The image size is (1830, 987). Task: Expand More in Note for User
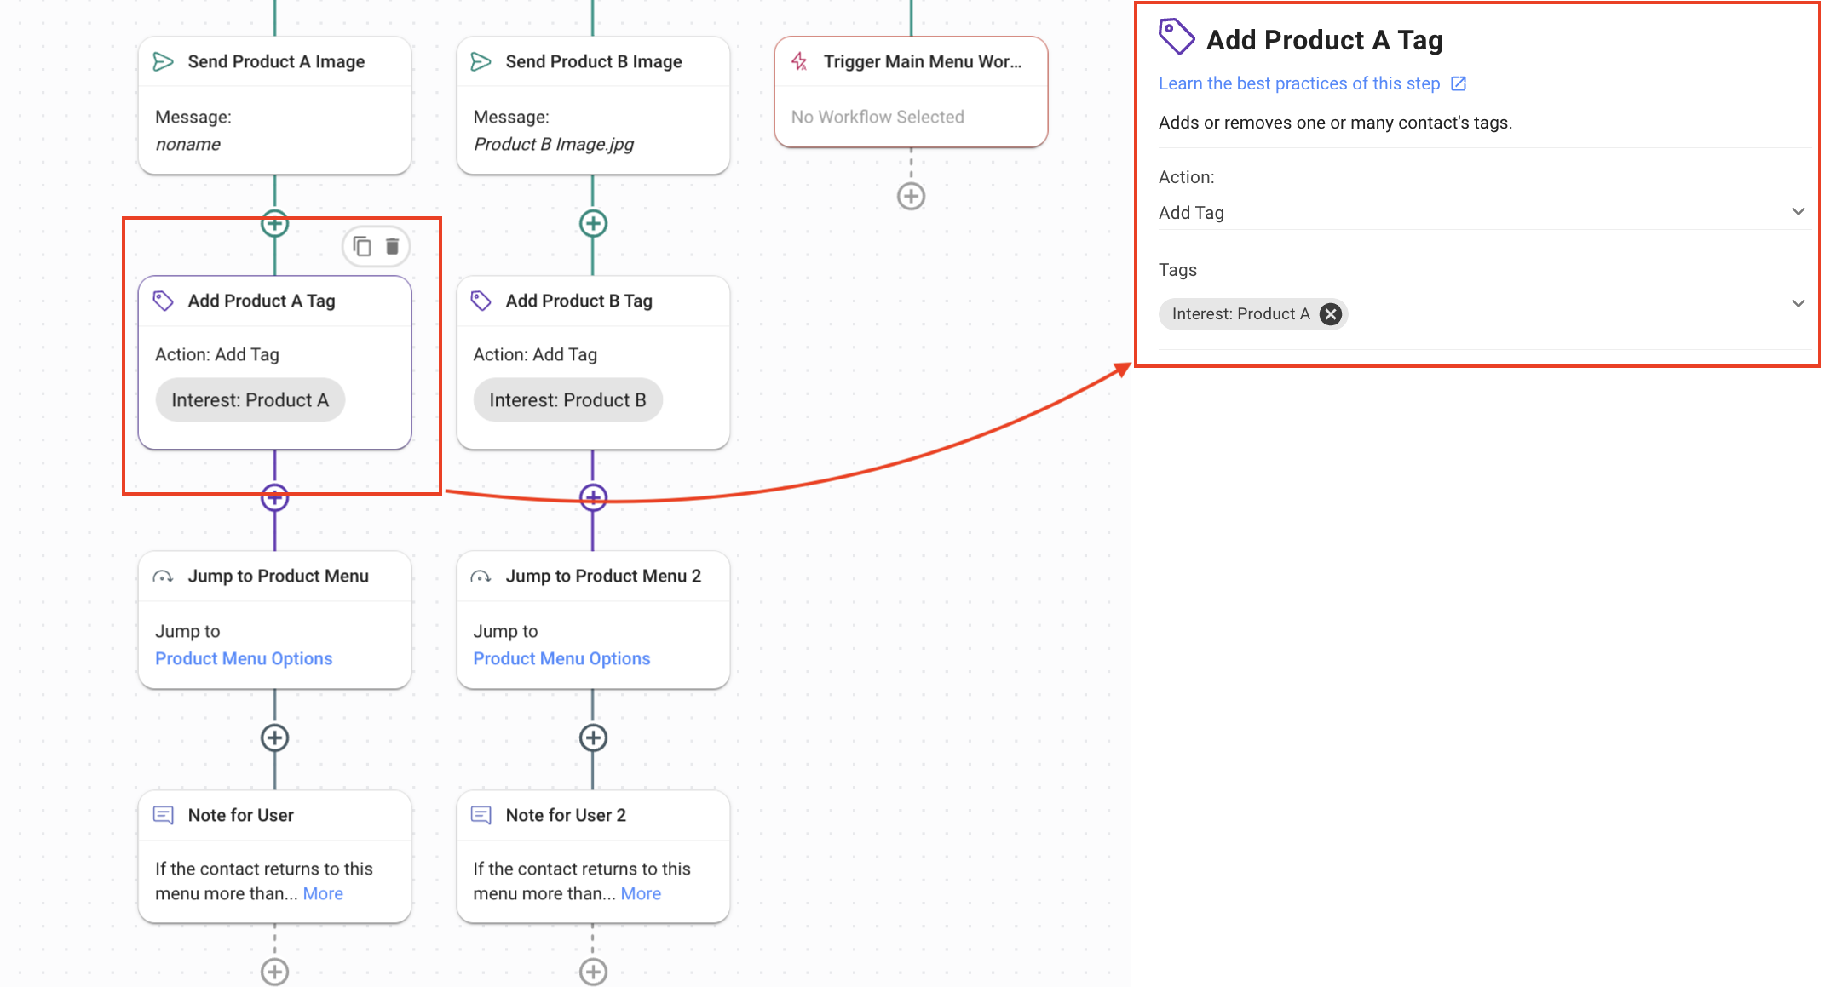click(323, 893)
